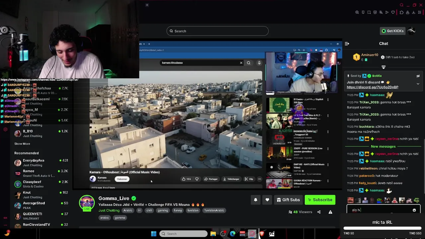Open the user avatar menu
Image resolution: width=425 pixels, height=239 pixels.
click(412, 31)
